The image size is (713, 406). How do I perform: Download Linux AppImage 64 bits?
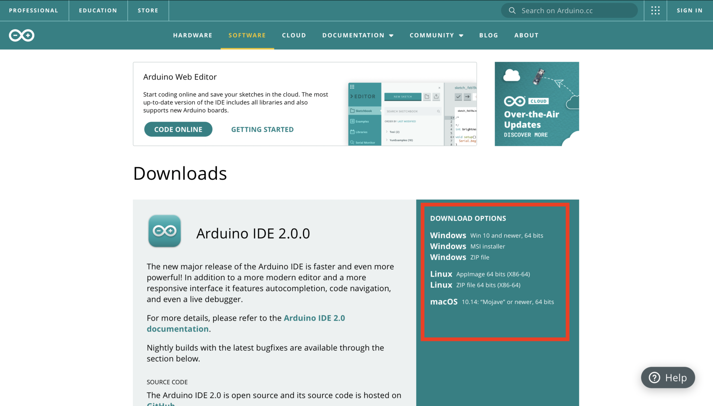coord(480,274)
